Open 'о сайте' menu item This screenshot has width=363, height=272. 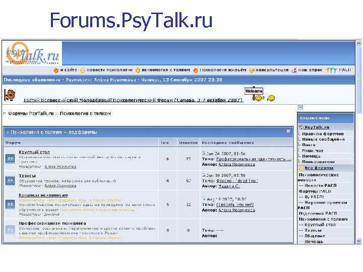[69, 70]
